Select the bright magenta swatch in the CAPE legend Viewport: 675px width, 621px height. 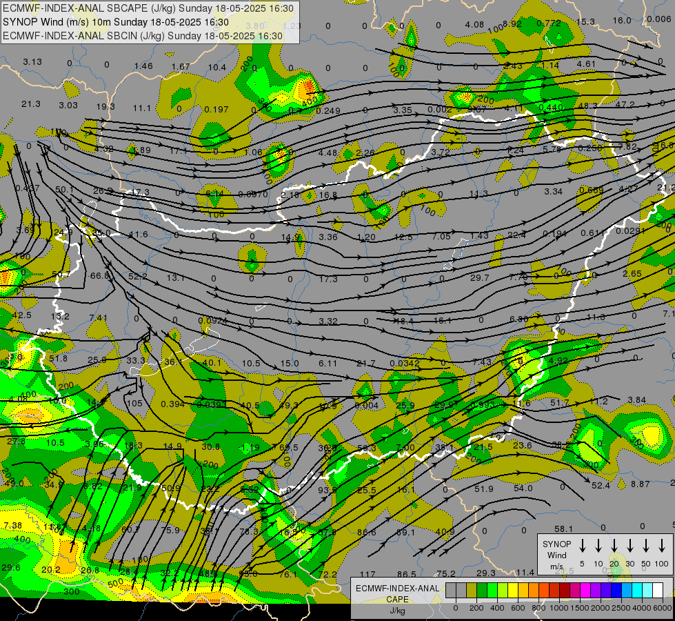(x=585, y=591)
